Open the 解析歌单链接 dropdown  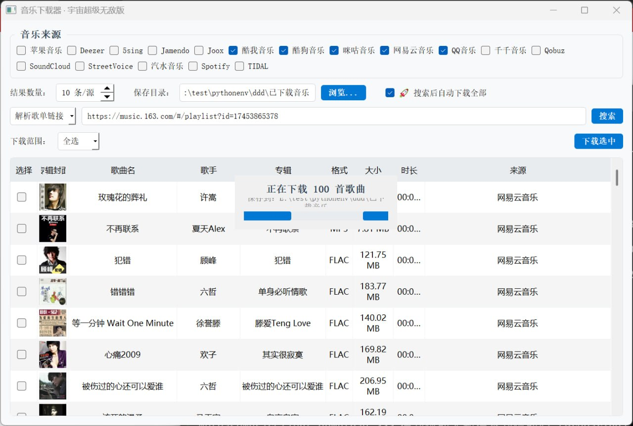click(x=43, y=116)
